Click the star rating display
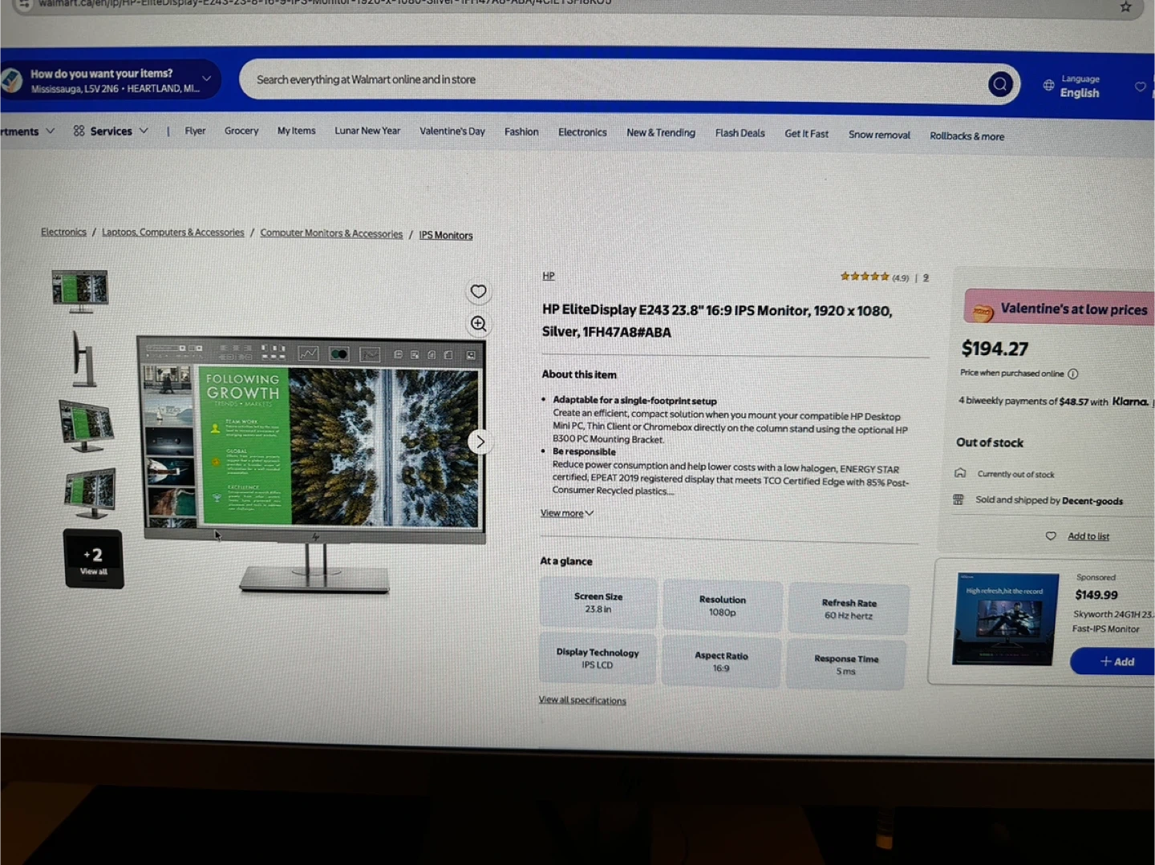This screenshot has width=1155, height=865. 864,277
